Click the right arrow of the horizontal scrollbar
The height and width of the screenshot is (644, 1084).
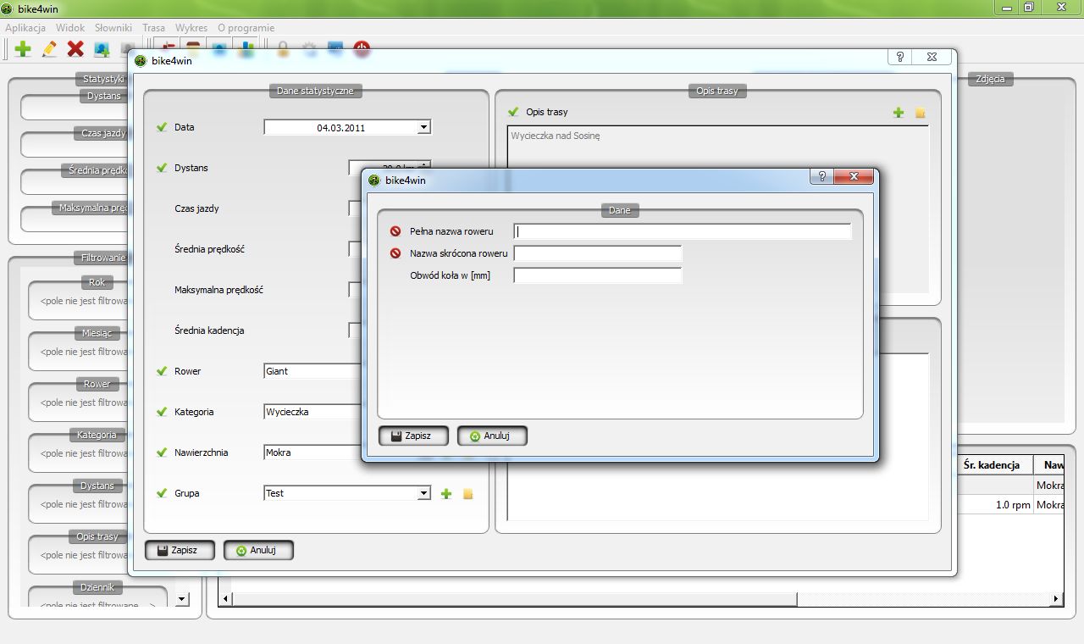point(1056,599)
